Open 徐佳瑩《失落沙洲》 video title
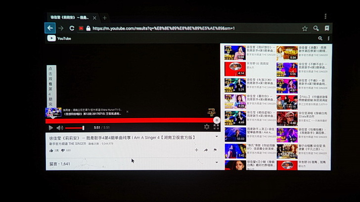The image size is (360, 202). 260,81
